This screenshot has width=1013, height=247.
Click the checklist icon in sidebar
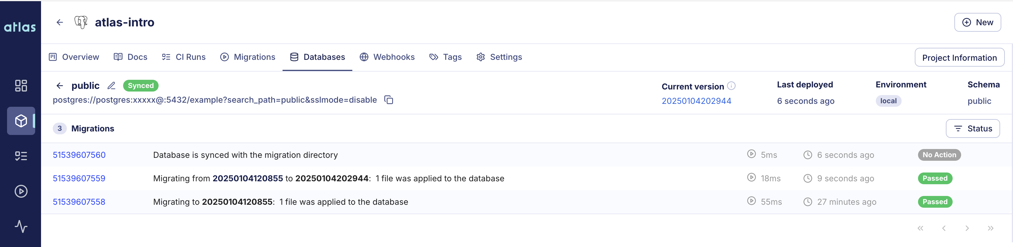click(x=21, y=156)
